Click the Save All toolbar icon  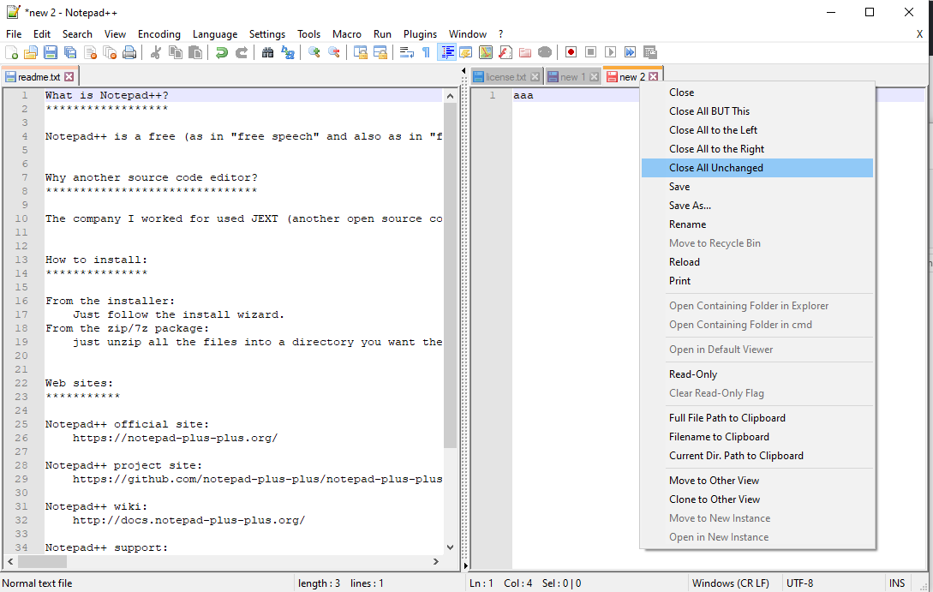(x=70, y=52)
